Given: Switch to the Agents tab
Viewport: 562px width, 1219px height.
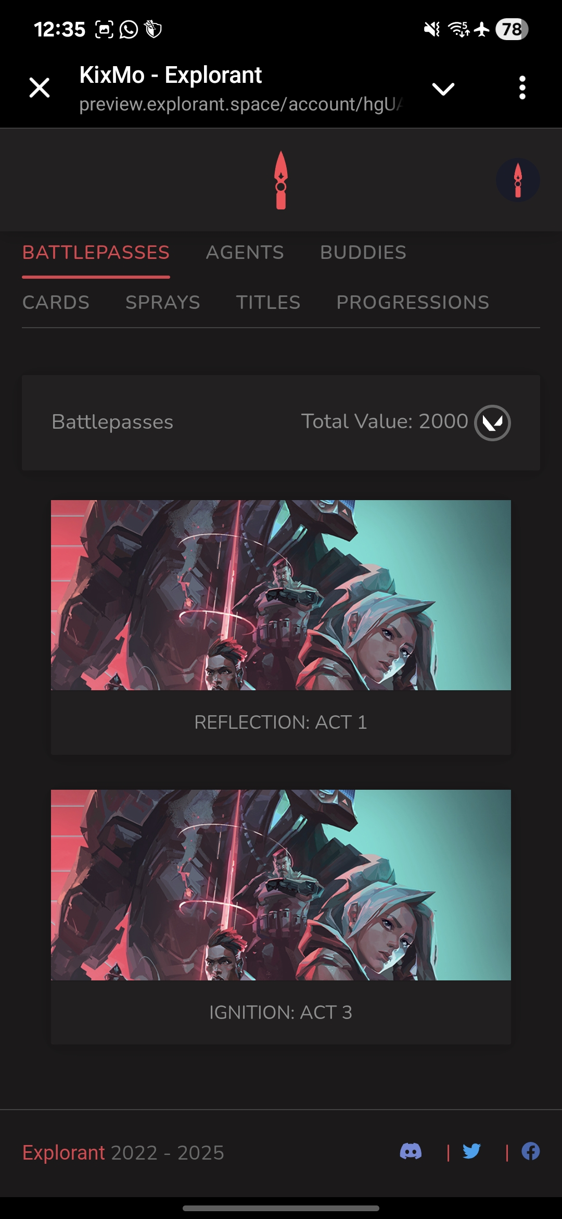Looking at the screenshot, I should click(x=245, y=253).
